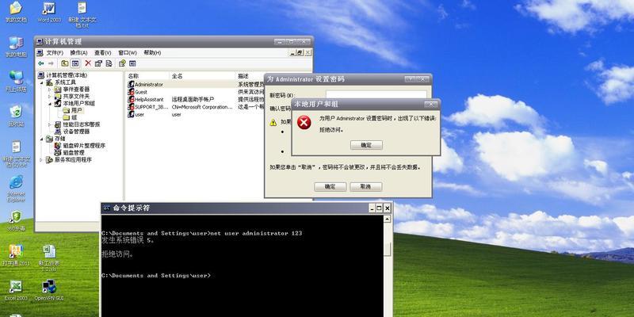Open the 操作(A) menu

78,52
